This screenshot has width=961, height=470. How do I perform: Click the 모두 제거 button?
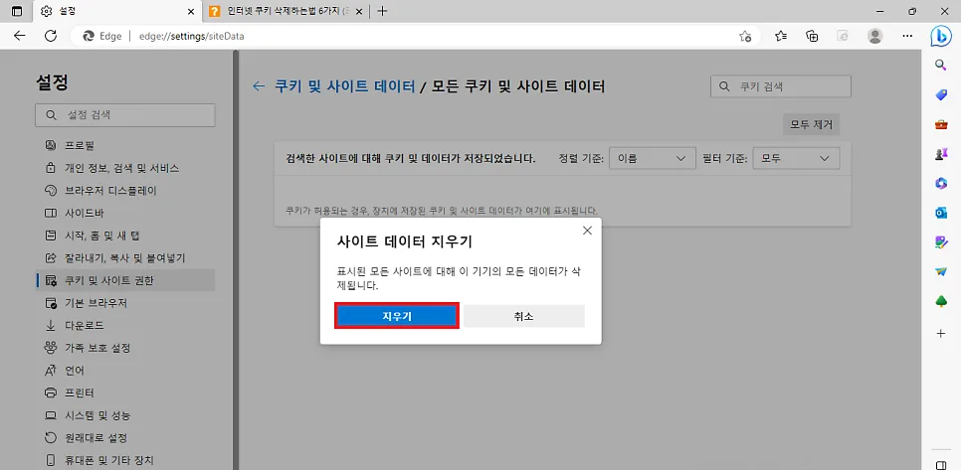[x=811, y=125]
